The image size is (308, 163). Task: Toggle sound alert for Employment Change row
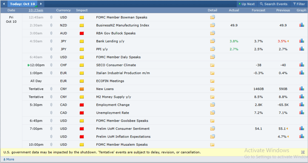pos(51,105)
